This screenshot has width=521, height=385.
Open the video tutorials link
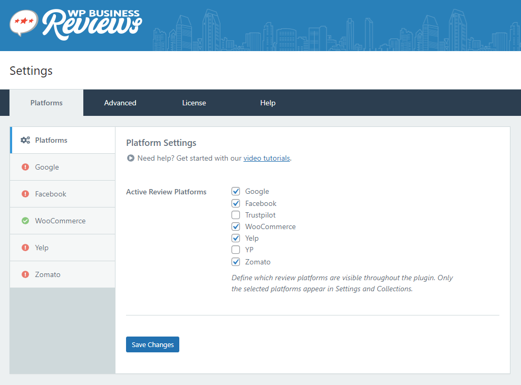point(266,157)
